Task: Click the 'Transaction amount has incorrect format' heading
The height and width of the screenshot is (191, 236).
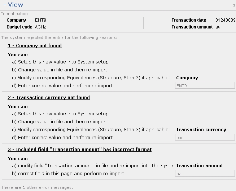Action: click(x=80, y=150)
